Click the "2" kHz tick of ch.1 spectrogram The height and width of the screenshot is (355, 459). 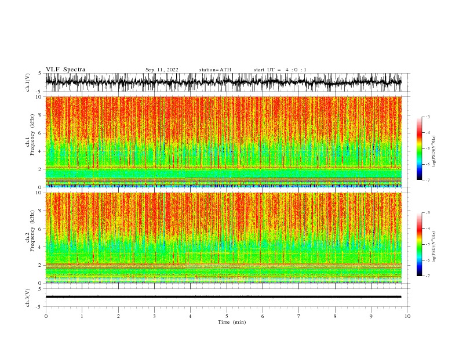click(x=41, y=169)
